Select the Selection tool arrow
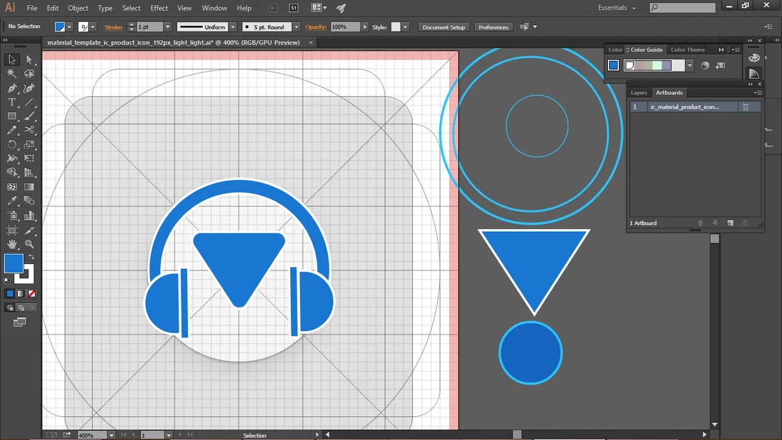782x440 pixels. click(x=12, y=59)
